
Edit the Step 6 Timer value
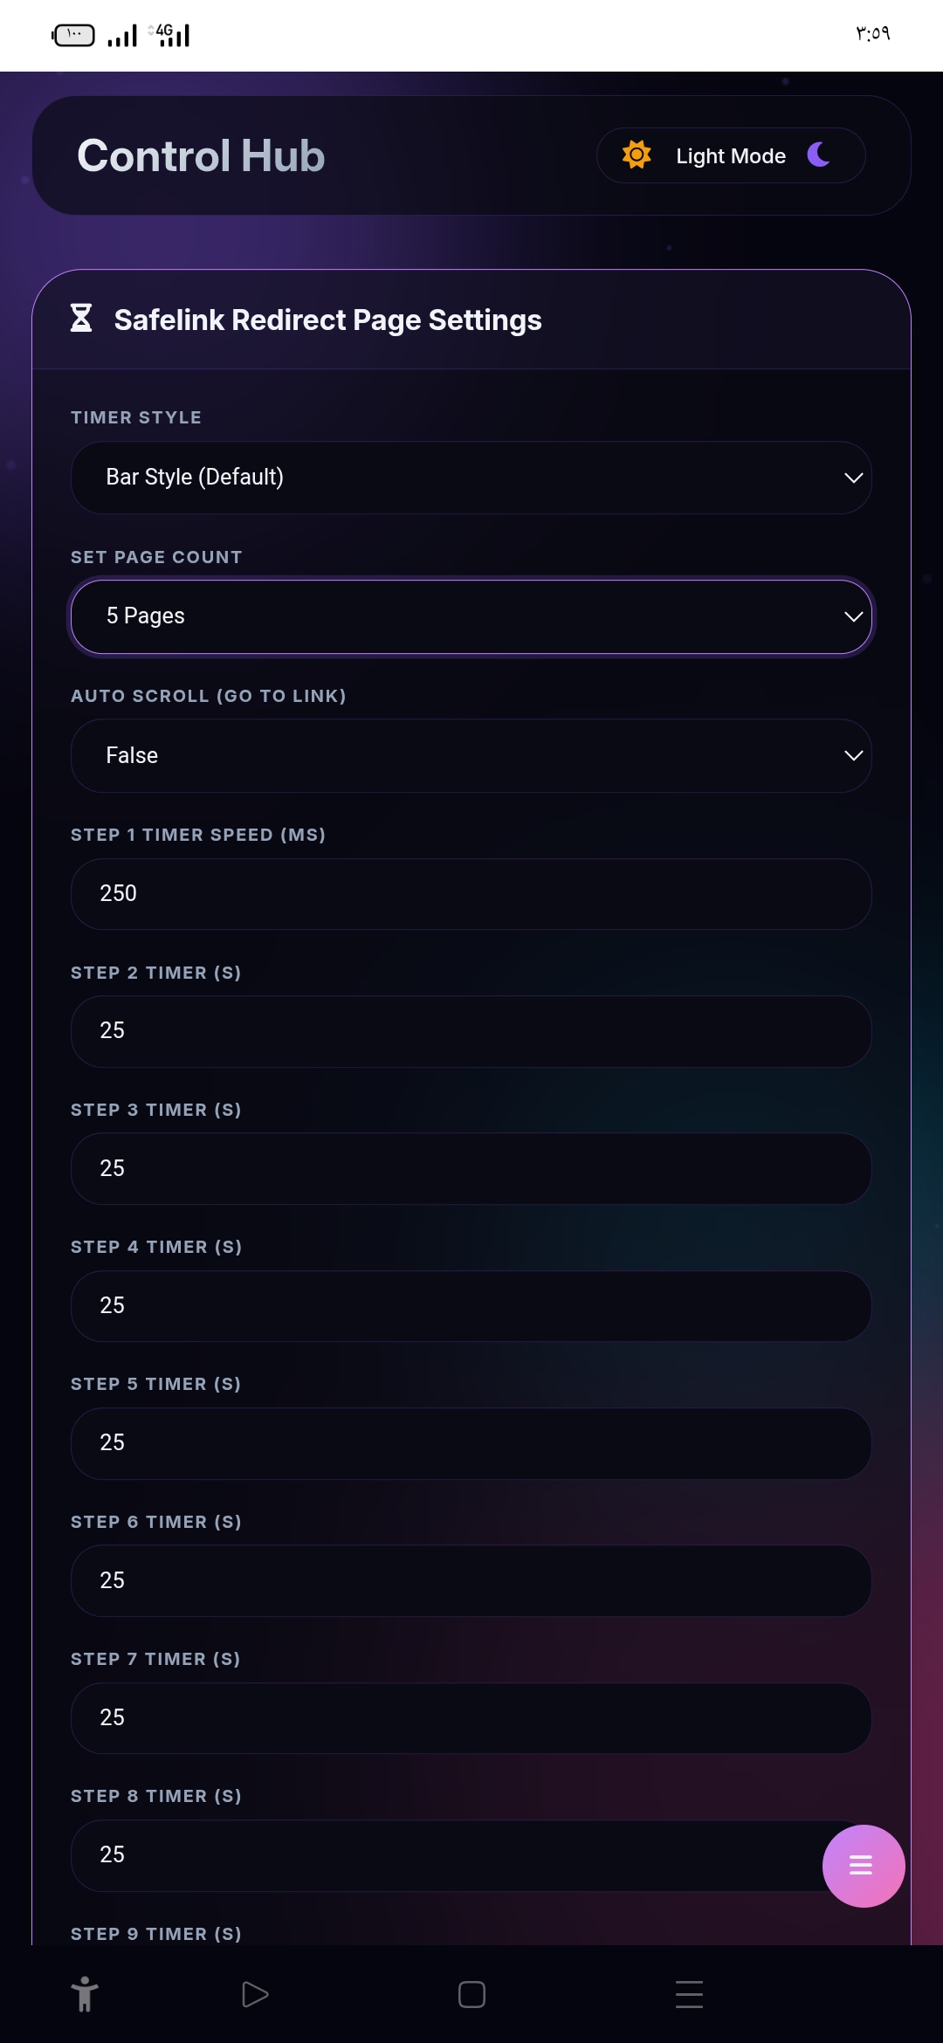(x=471, y=1580)
